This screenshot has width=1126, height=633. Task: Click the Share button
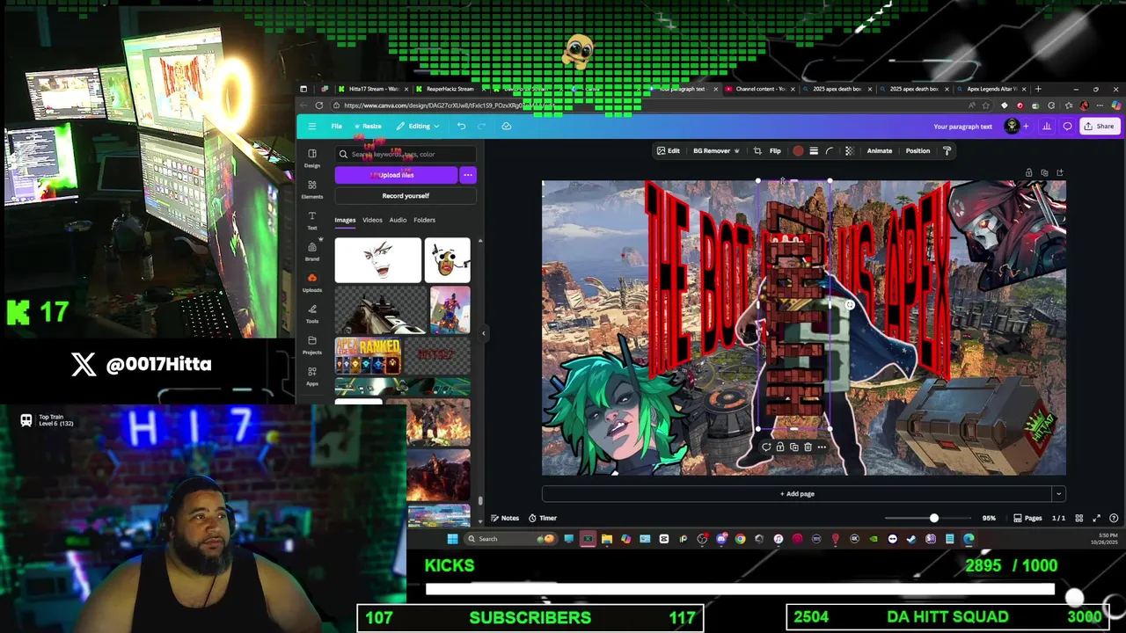(1100, 126)
